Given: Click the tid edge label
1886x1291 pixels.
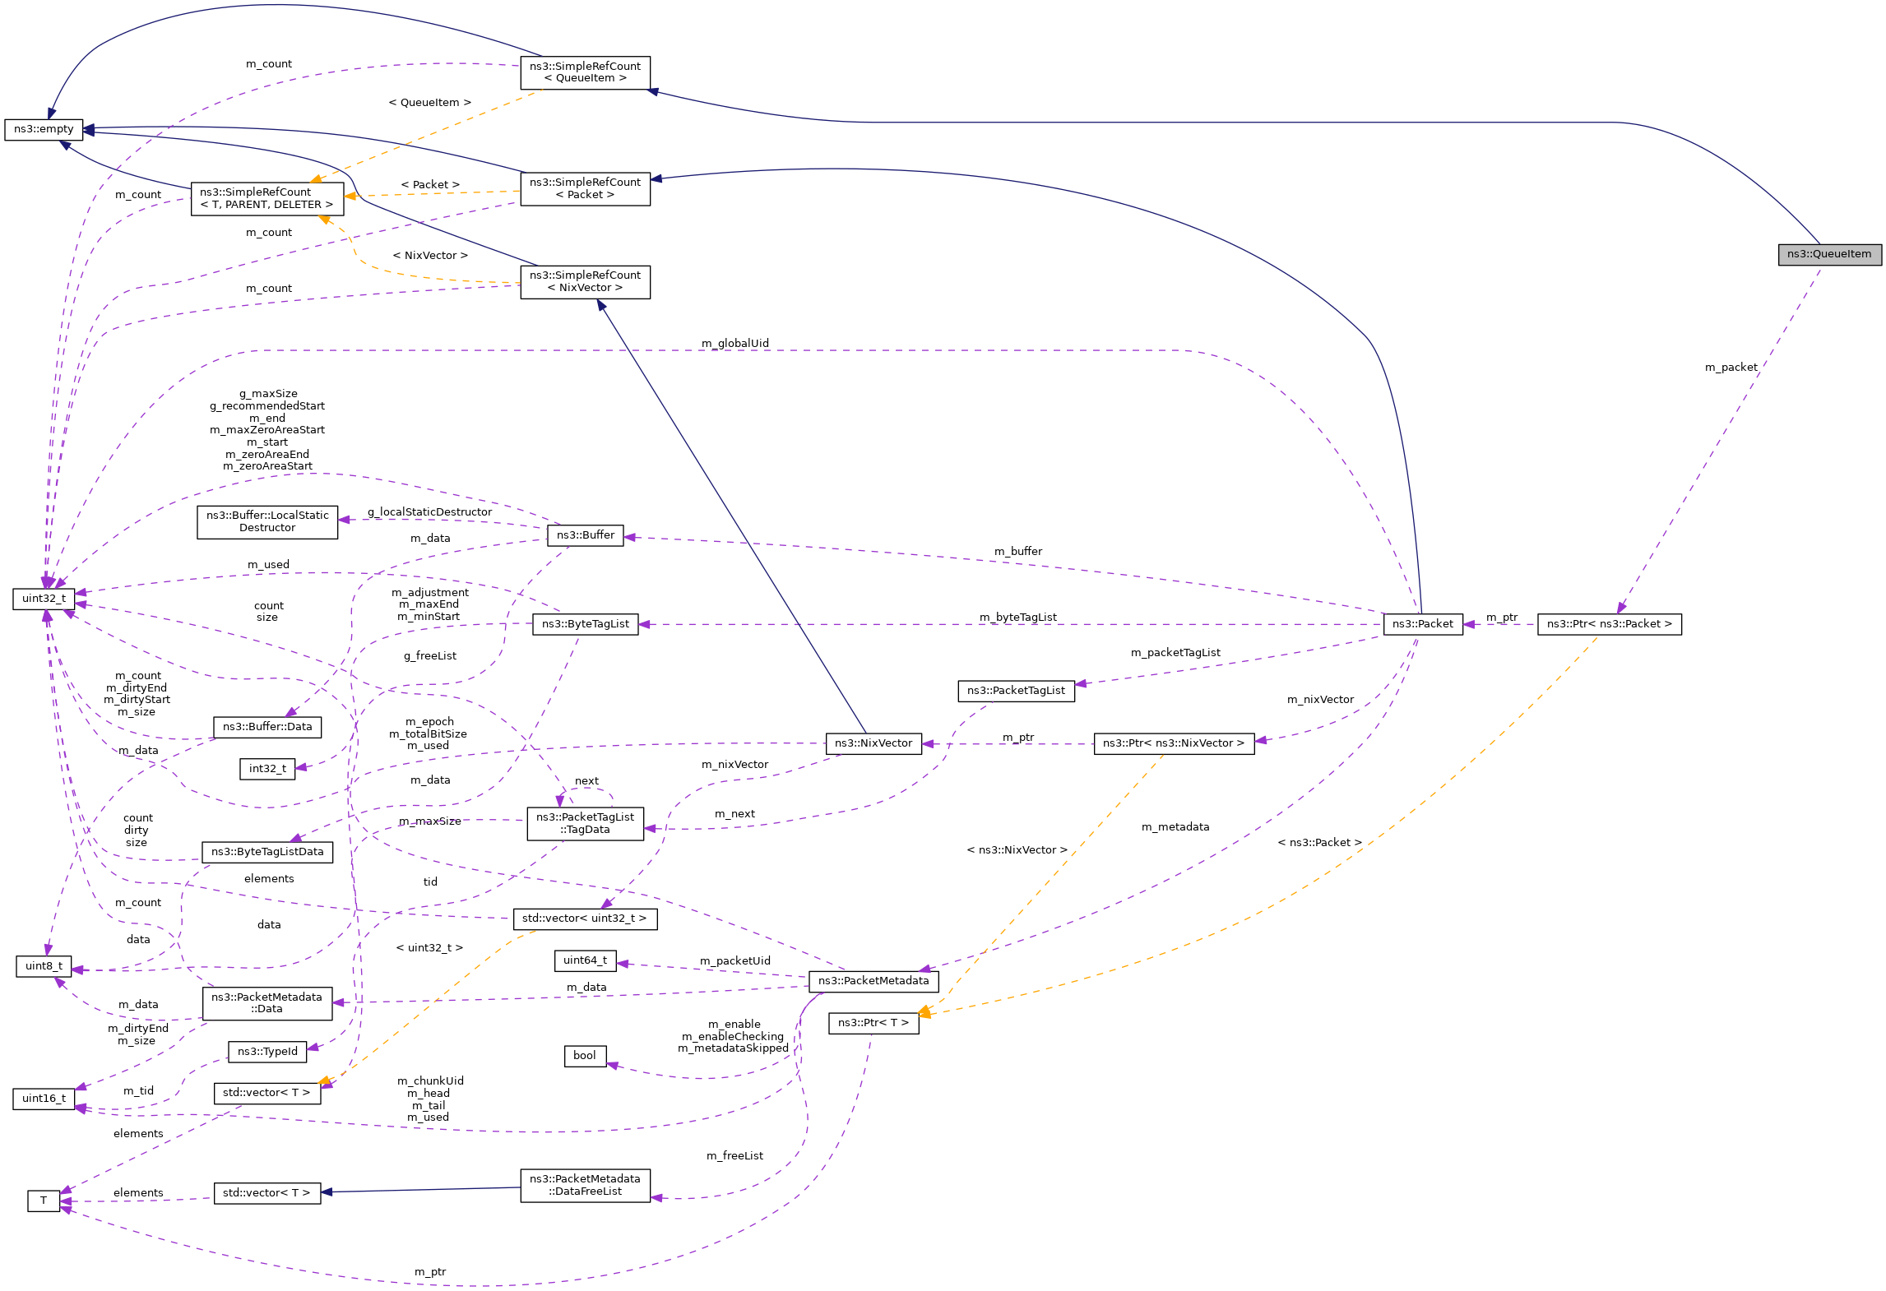Looking at the screenshot, I should pos(430,882).
